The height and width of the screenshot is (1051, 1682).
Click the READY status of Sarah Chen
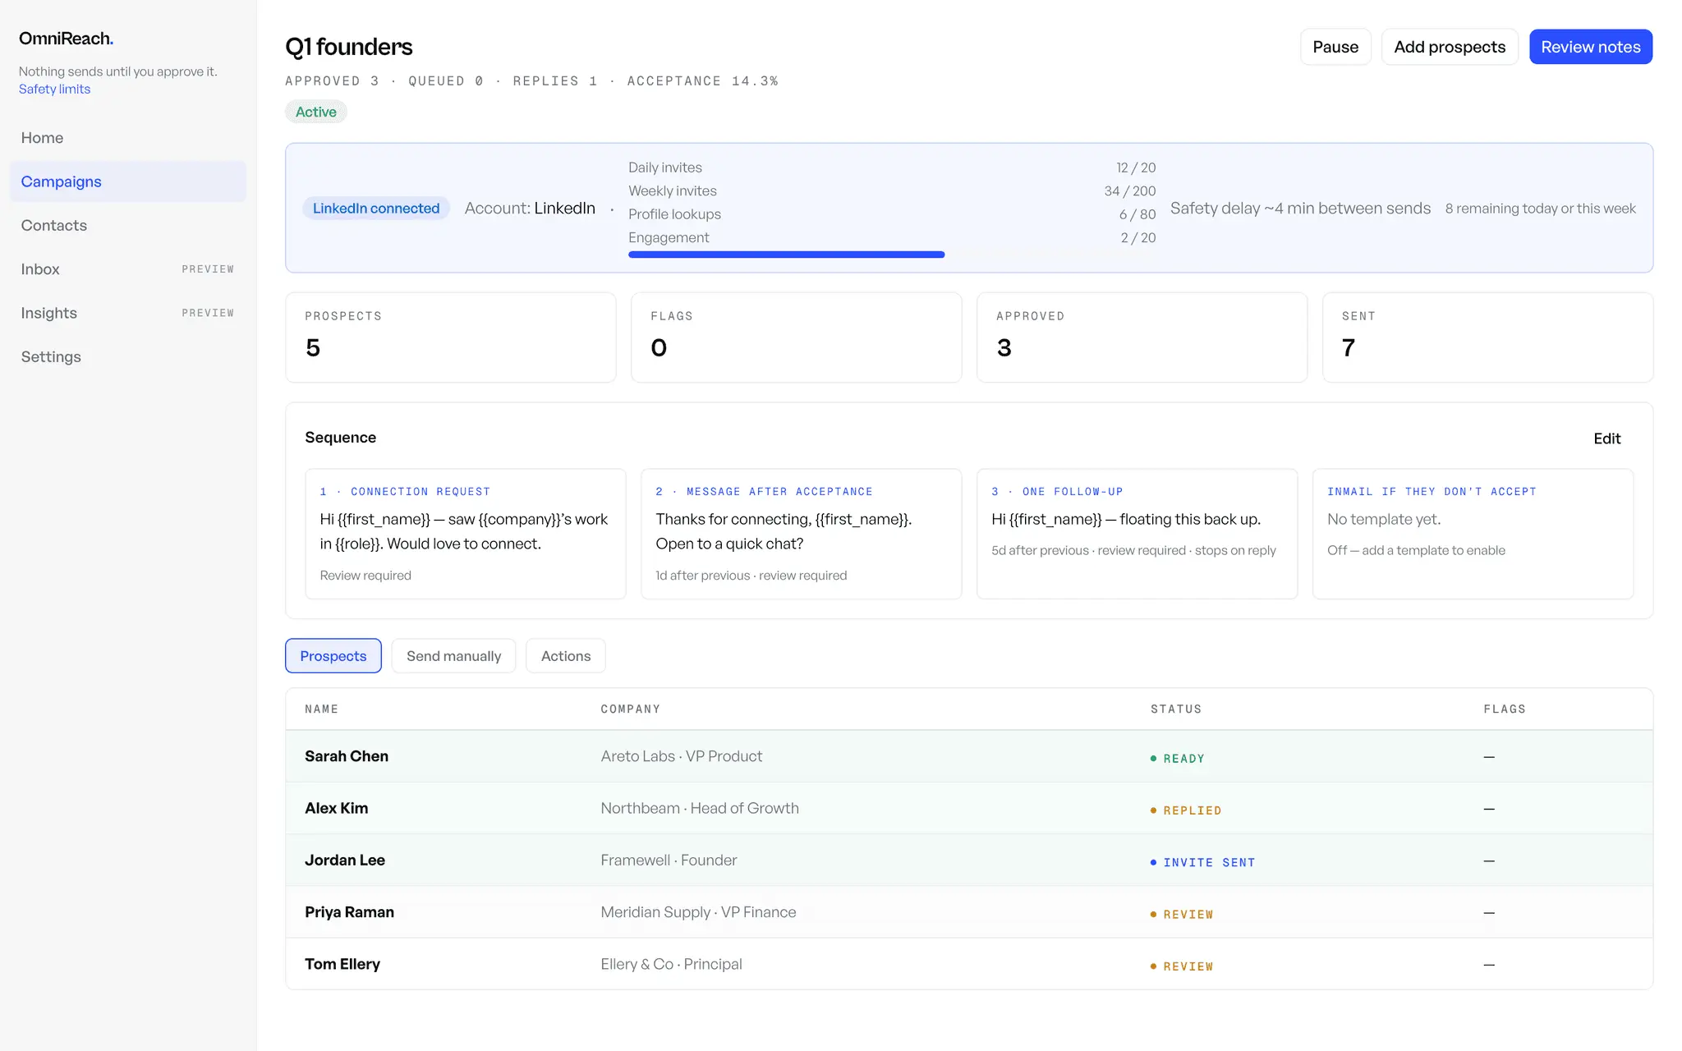click(x=1177, y=759)
